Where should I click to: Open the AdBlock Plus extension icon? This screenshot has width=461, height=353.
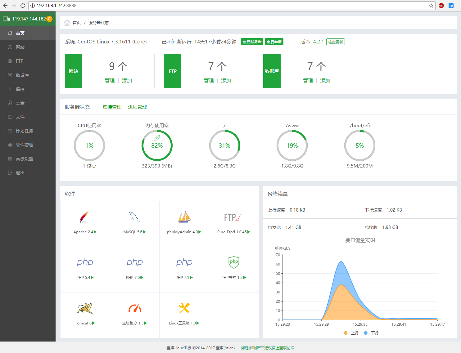[441, 6]
